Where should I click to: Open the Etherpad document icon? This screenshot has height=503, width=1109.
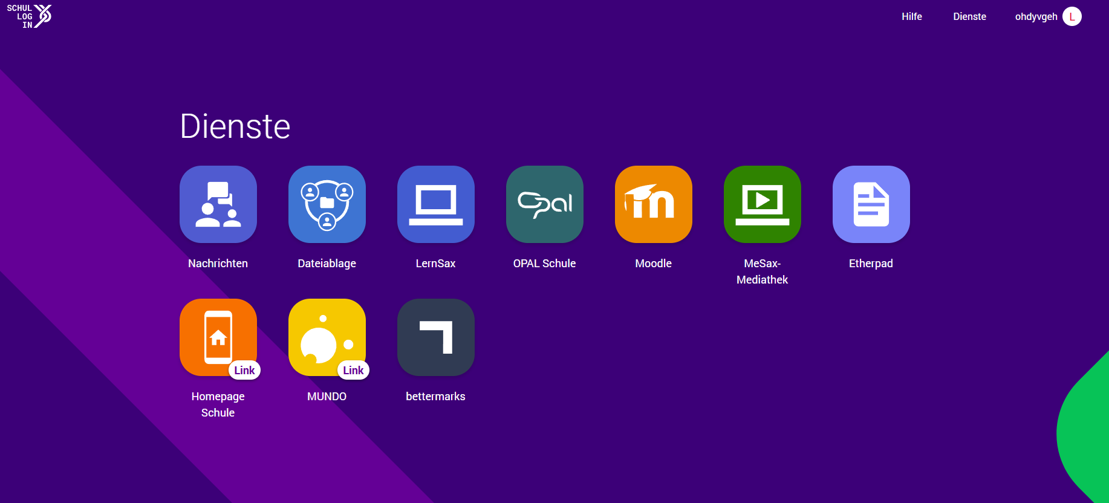click(871, 204)
